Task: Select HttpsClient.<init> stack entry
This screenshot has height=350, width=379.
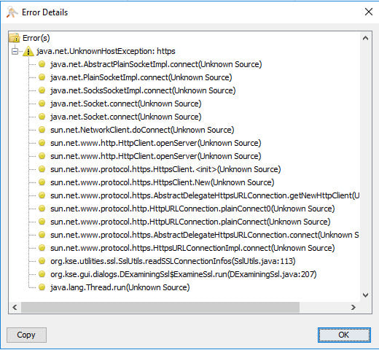Action: pyautogui.click(x=165, y=169)
